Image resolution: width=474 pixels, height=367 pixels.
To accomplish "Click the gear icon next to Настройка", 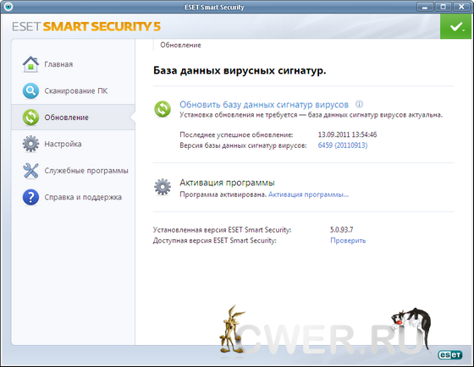I will tap(30, 144).
